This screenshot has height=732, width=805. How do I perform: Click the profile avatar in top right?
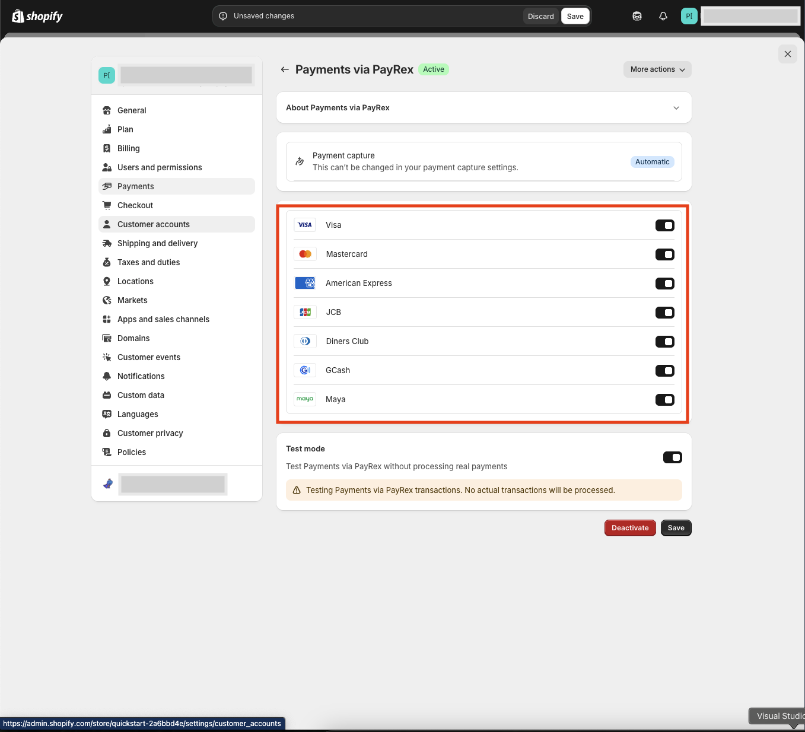[x=689, y=16]
